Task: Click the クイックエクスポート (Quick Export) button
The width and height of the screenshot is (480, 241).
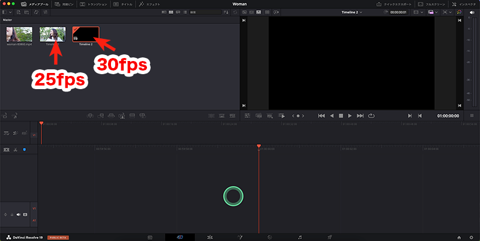Action: point(394,4)
